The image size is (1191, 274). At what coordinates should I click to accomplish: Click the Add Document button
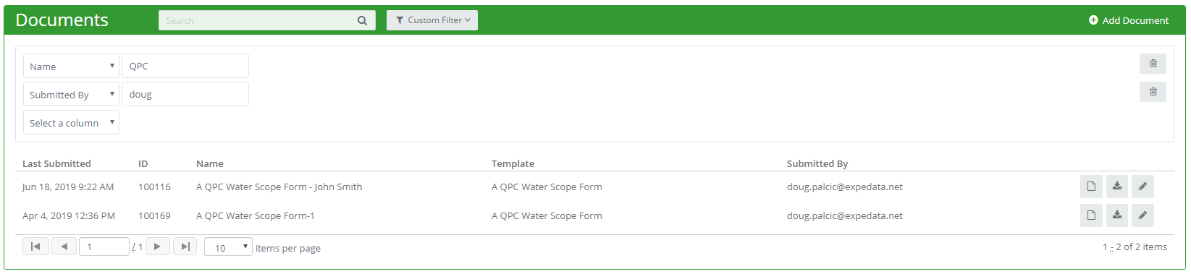(1128, 20)
